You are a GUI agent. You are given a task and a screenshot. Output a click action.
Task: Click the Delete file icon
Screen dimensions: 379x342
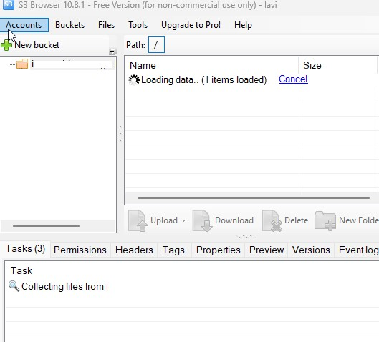click(272, 220)
